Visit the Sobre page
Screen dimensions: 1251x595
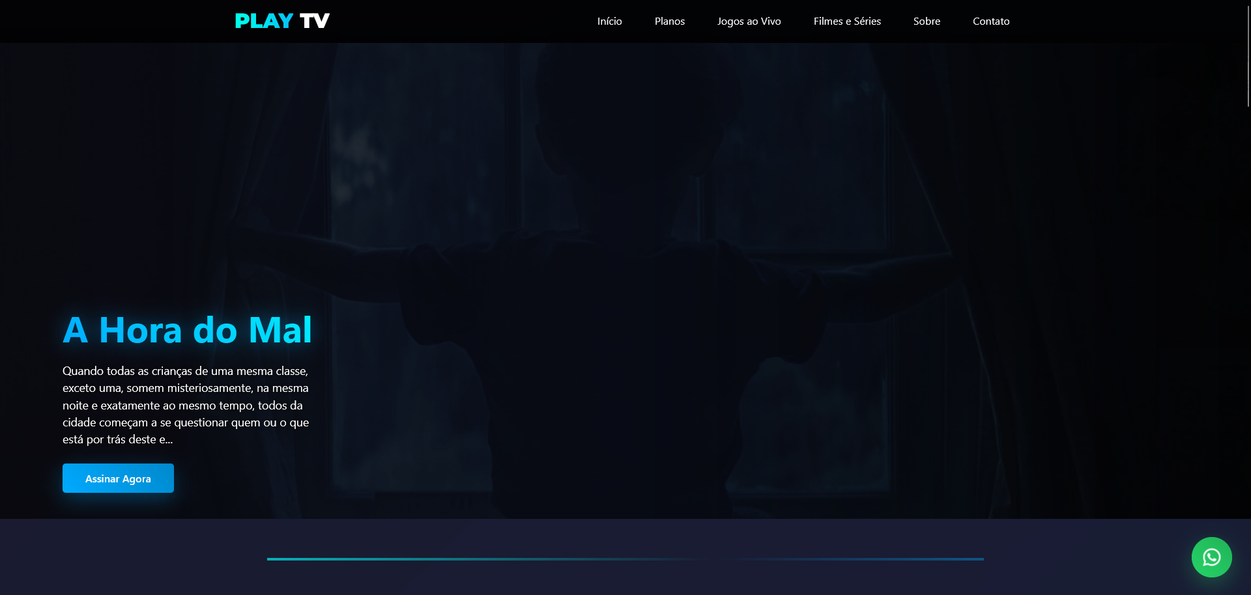coord(927,21)
